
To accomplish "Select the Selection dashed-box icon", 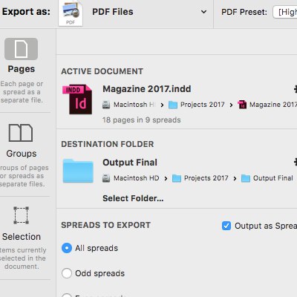I will pyautogui.click(x=21, y=215).
